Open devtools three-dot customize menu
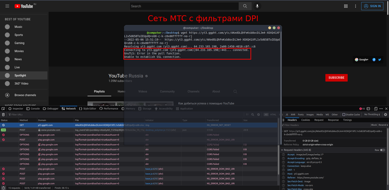The width and height of the screenshot is (389, 190). point(381,109)
